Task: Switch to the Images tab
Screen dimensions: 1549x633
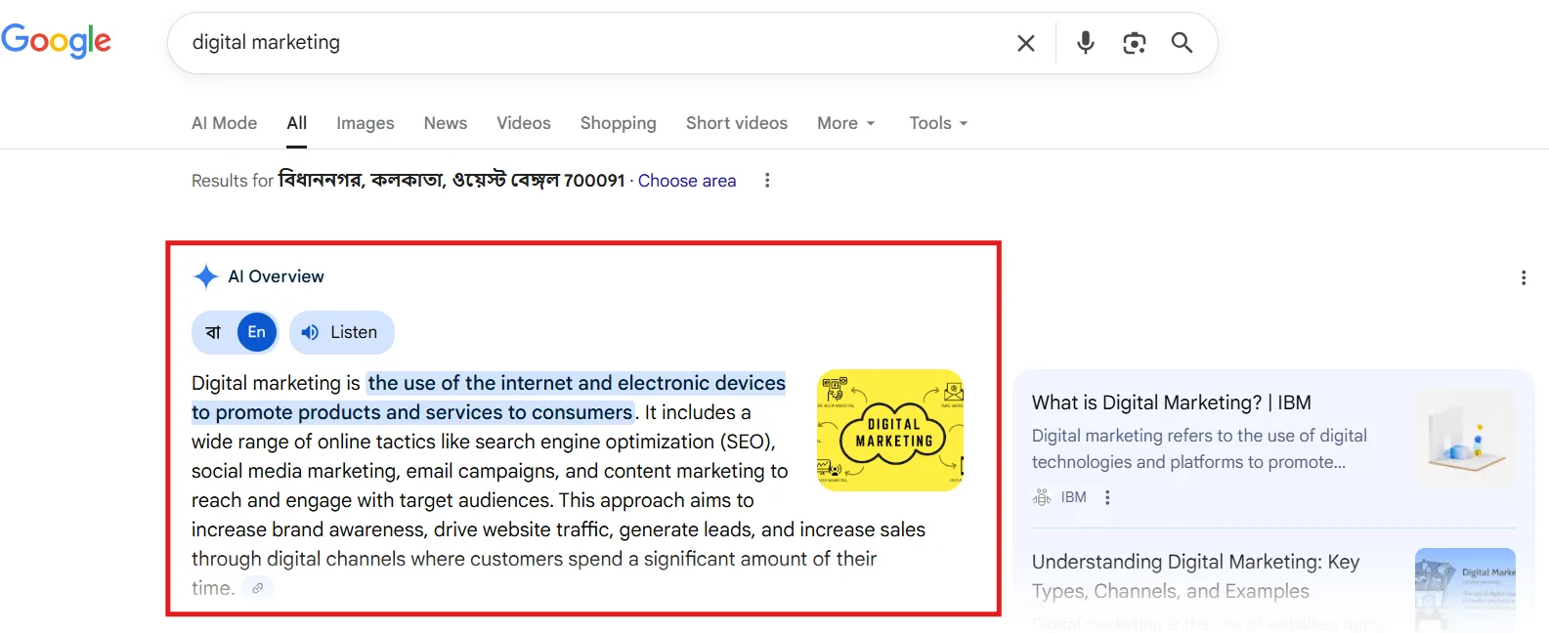Action: tap(365, 123)
